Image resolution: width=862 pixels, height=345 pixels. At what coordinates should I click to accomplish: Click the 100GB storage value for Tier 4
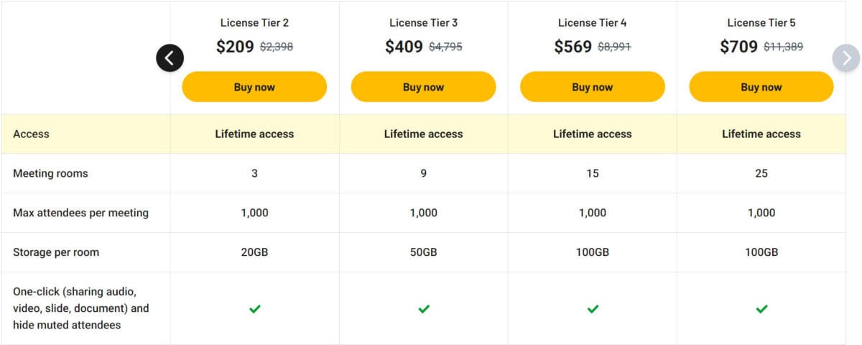click(593, 252)
